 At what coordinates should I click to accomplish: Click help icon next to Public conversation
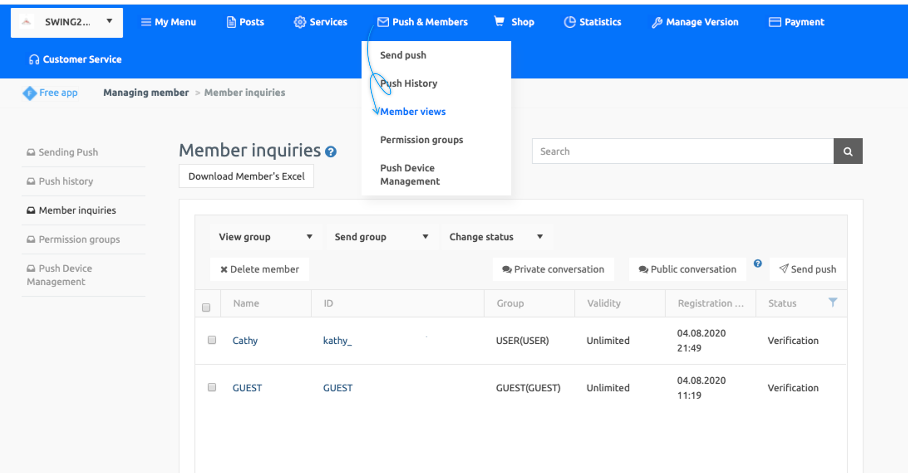tap(758, 263)
